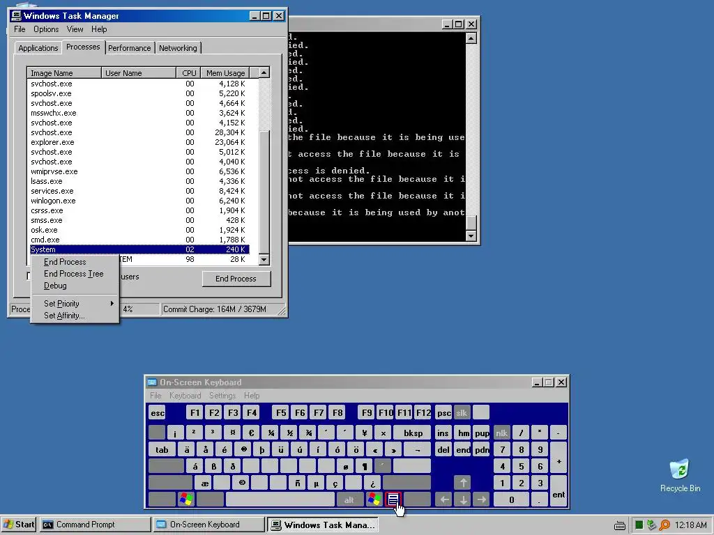
Task: Open the Keyboard menu in On-Screen Keyboard
Action: click(x=185, y=396)
